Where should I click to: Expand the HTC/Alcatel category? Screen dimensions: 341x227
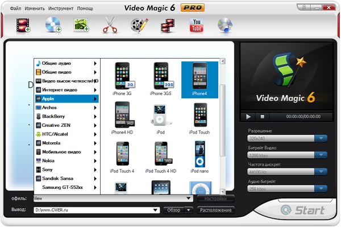(x=66, y=134)
